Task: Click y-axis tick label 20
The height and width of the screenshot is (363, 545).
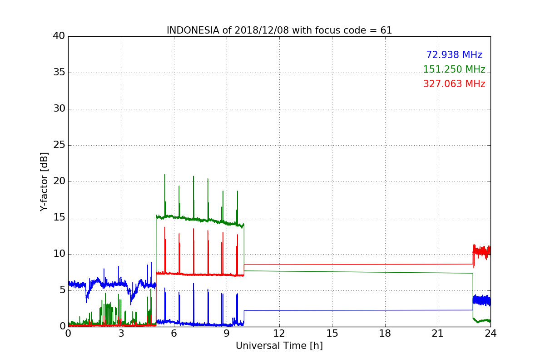Action: (x=59, y=181)
